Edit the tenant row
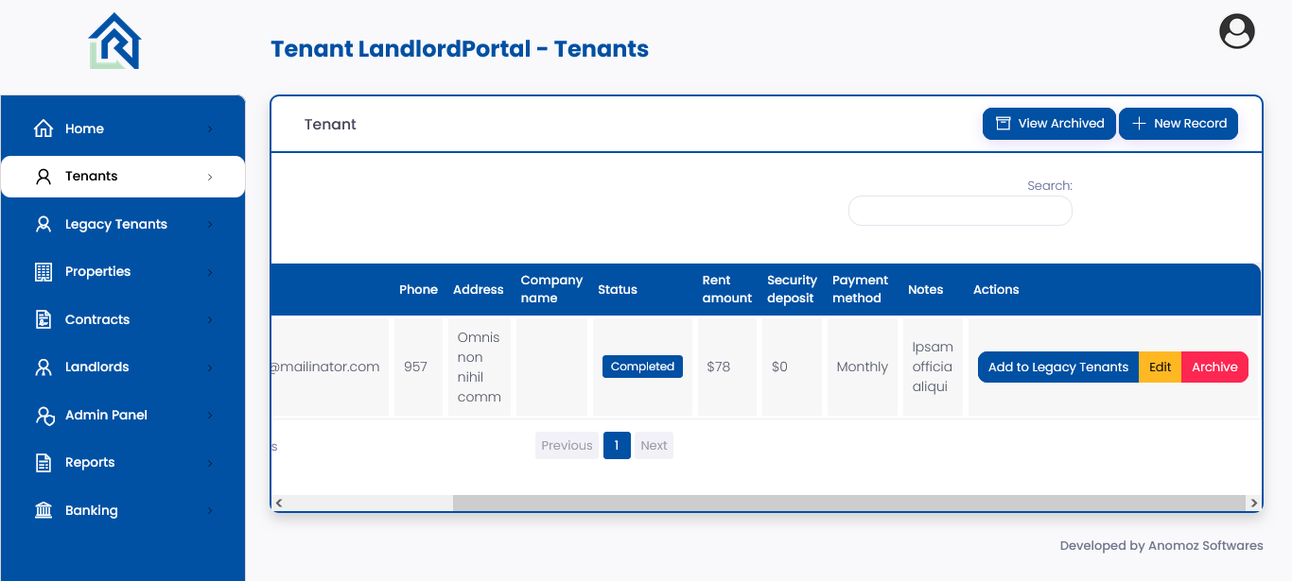This screenshot has width=1292, height=581. click(x=1160, y=367)
